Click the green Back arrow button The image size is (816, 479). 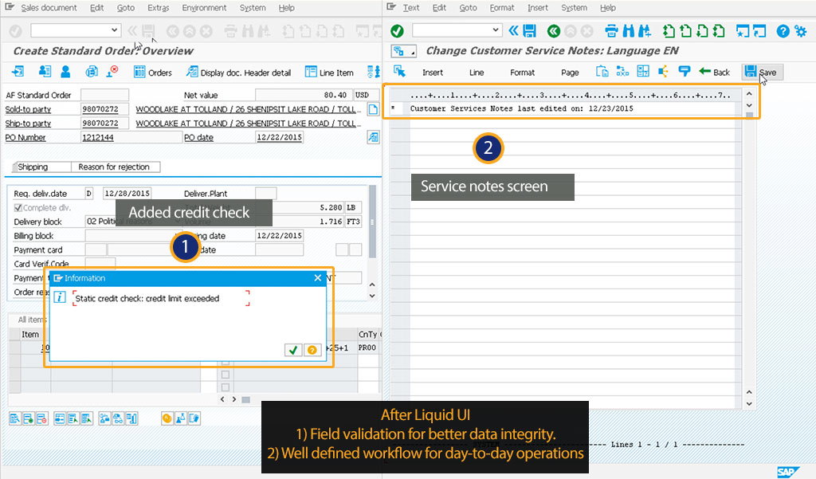714,72
